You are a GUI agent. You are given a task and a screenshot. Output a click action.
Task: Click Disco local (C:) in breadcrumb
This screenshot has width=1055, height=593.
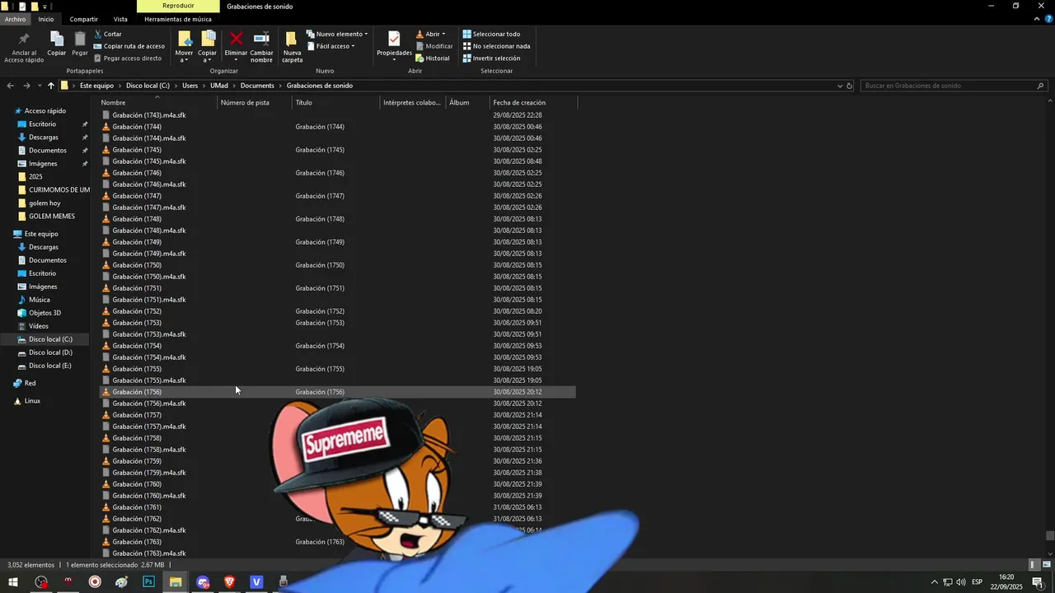[x=148, y=86]
